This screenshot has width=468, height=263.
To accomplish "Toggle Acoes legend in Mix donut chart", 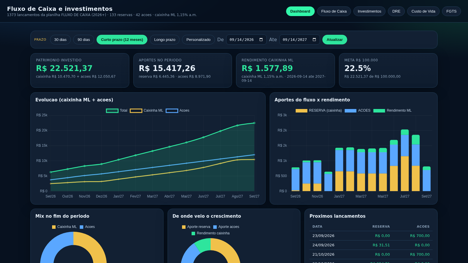I will tap(87, 227).
